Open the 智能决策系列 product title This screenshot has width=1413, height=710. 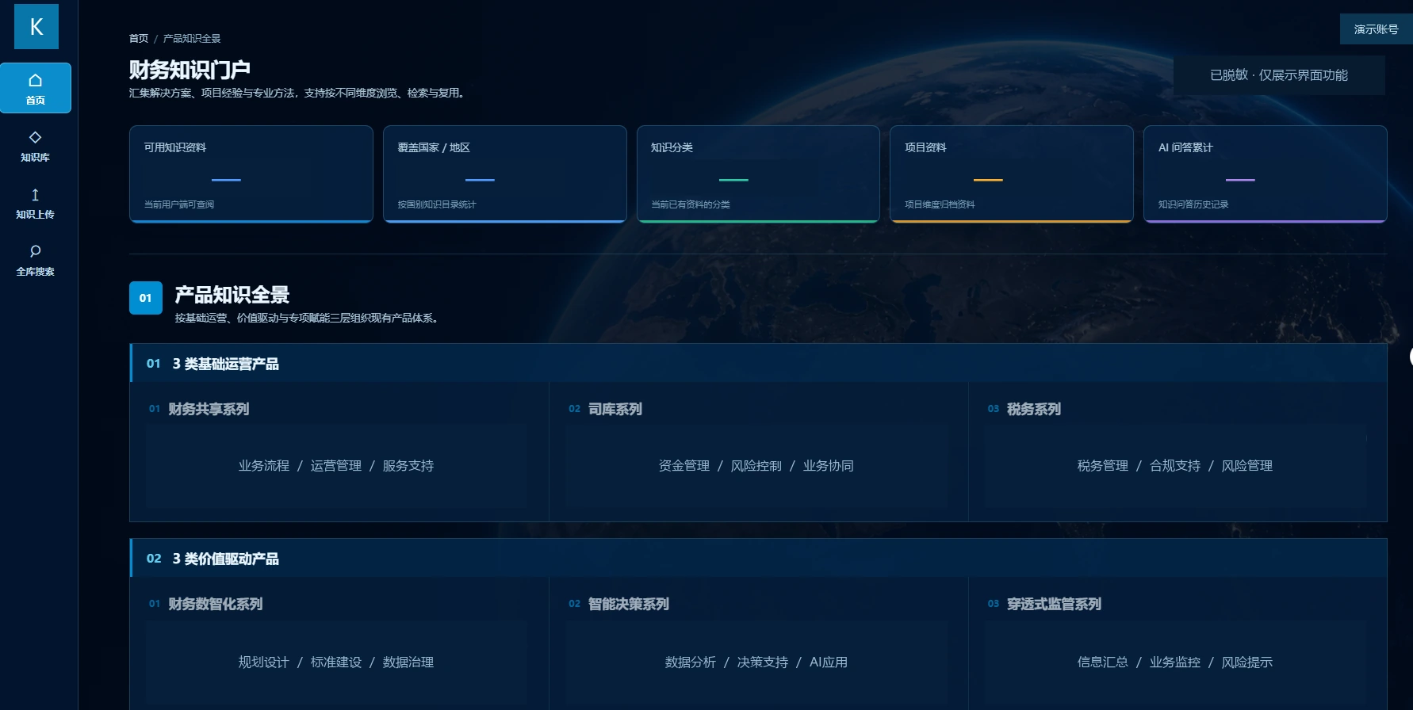click(629, 604)
